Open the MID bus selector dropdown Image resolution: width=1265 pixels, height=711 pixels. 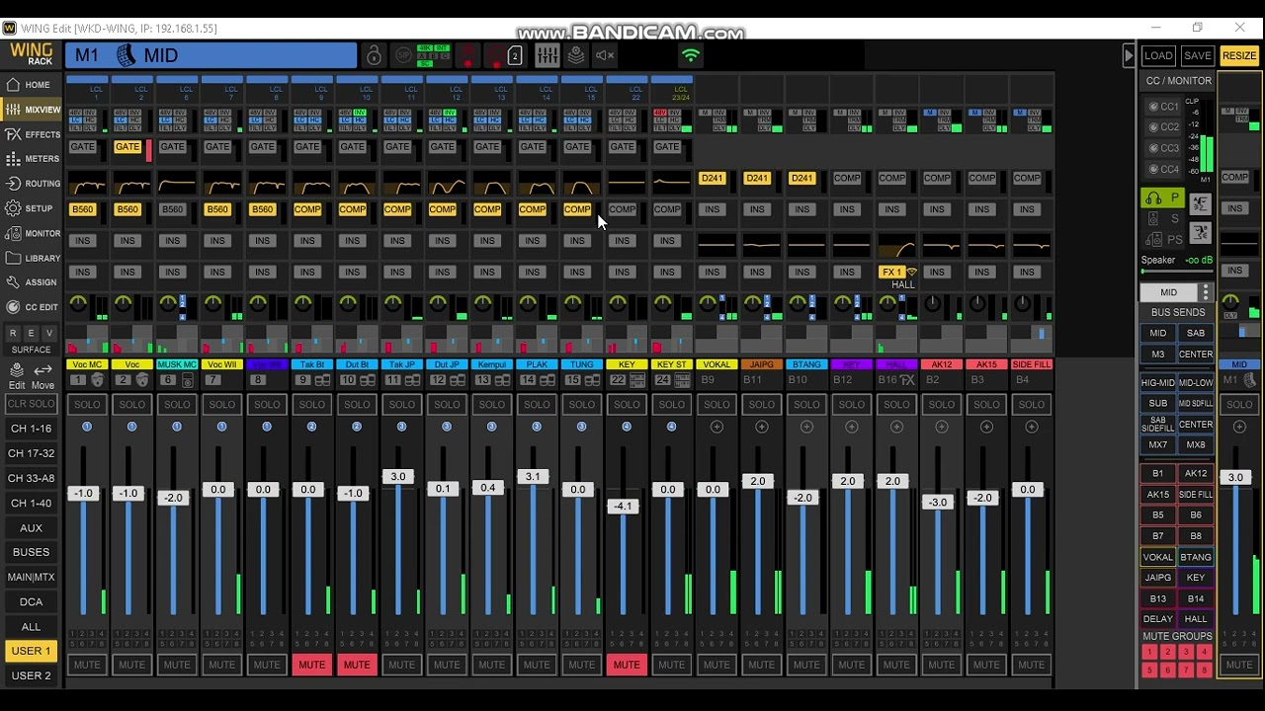[x=1169, y=292]
